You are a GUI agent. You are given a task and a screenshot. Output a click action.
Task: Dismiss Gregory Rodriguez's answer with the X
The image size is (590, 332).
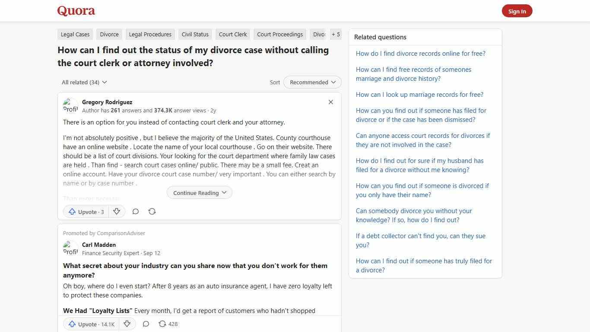(x=330, y=102)
